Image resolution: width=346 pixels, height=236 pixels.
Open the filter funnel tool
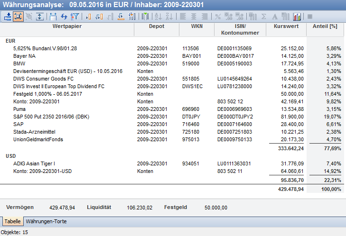[75, 16]
